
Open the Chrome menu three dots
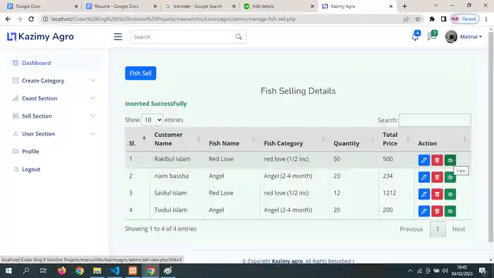(x=486, y=19)
